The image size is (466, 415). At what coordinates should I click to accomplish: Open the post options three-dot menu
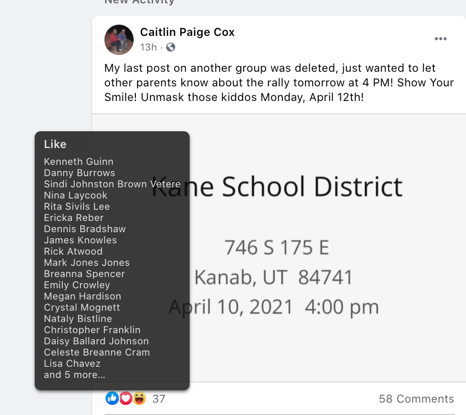(441, 39)
